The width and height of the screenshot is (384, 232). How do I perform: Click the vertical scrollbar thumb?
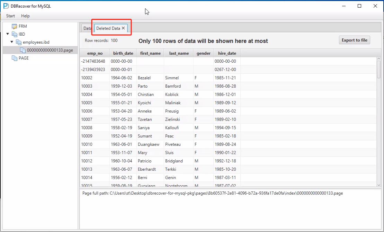coord(378,69)
